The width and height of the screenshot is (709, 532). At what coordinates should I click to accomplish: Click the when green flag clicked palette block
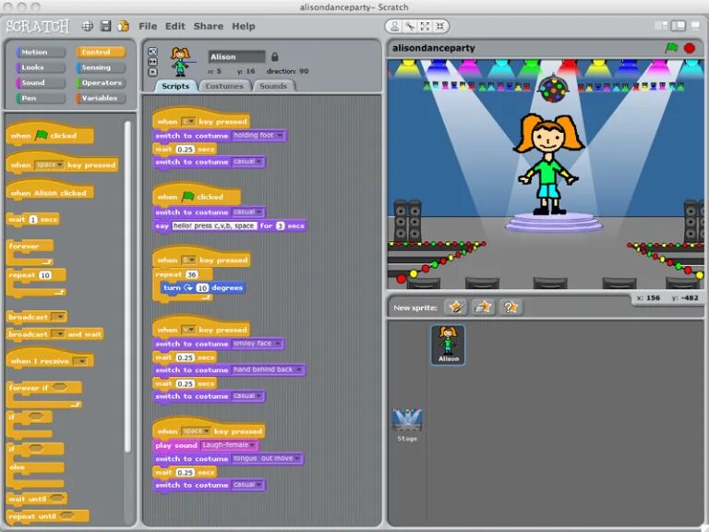coord(50,135)
